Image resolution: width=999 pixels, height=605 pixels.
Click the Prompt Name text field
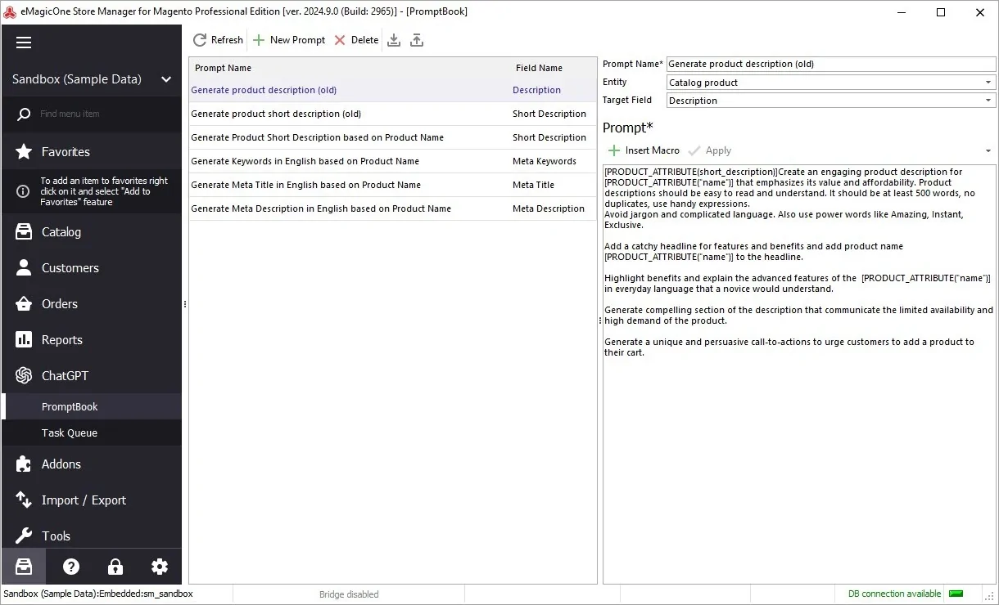pyautogui.click(x=830, y=64)
